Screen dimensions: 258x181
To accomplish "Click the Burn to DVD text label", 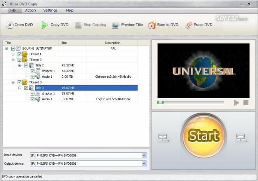I will pos(168,25).
